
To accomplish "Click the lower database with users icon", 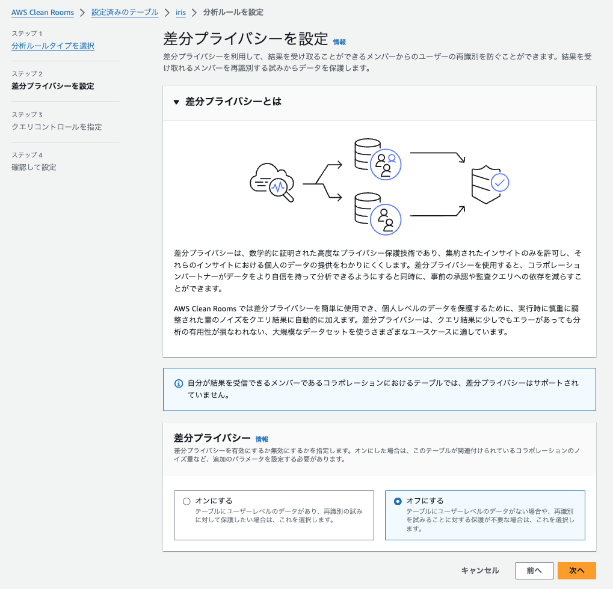I will pos(378,213).
